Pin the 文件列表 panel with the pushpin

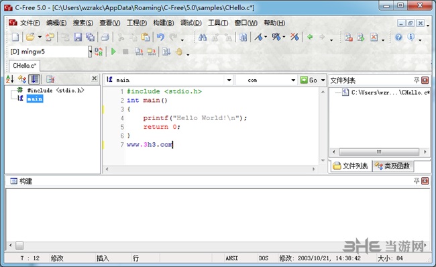tap(417, 81)
